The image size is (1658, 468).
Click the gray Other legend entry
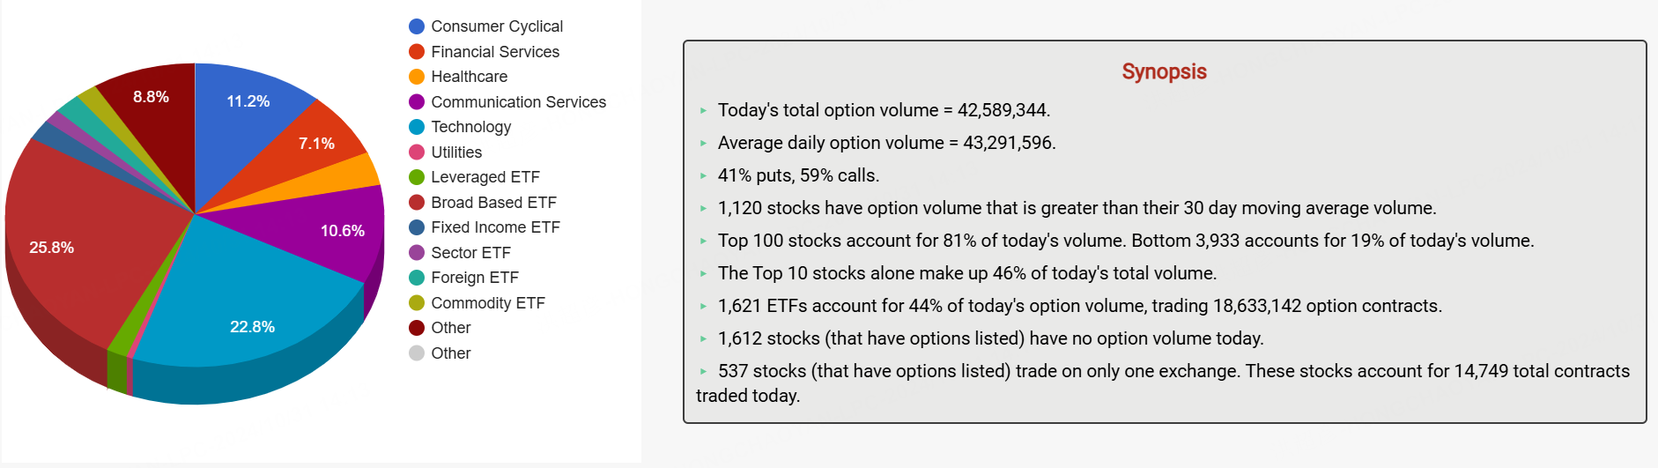point(450,353)
